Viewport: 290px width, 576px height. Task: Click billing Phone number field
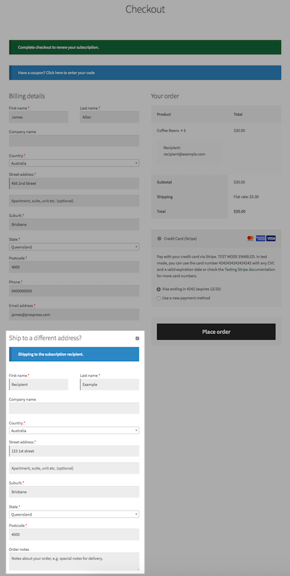(x=74, y=291)
